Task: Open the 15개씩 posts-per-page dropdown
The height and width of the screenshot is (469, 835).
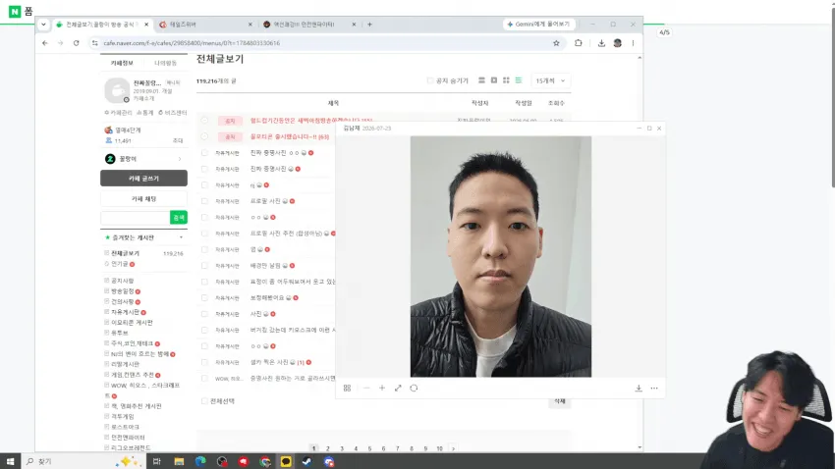Action: point(551,80)
